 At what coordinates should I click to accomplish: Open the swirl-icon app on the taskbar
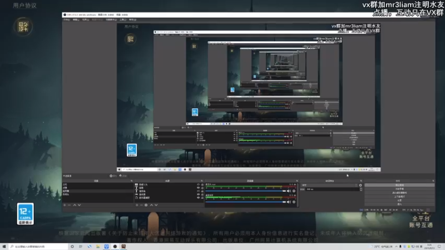tap(90, 247)
